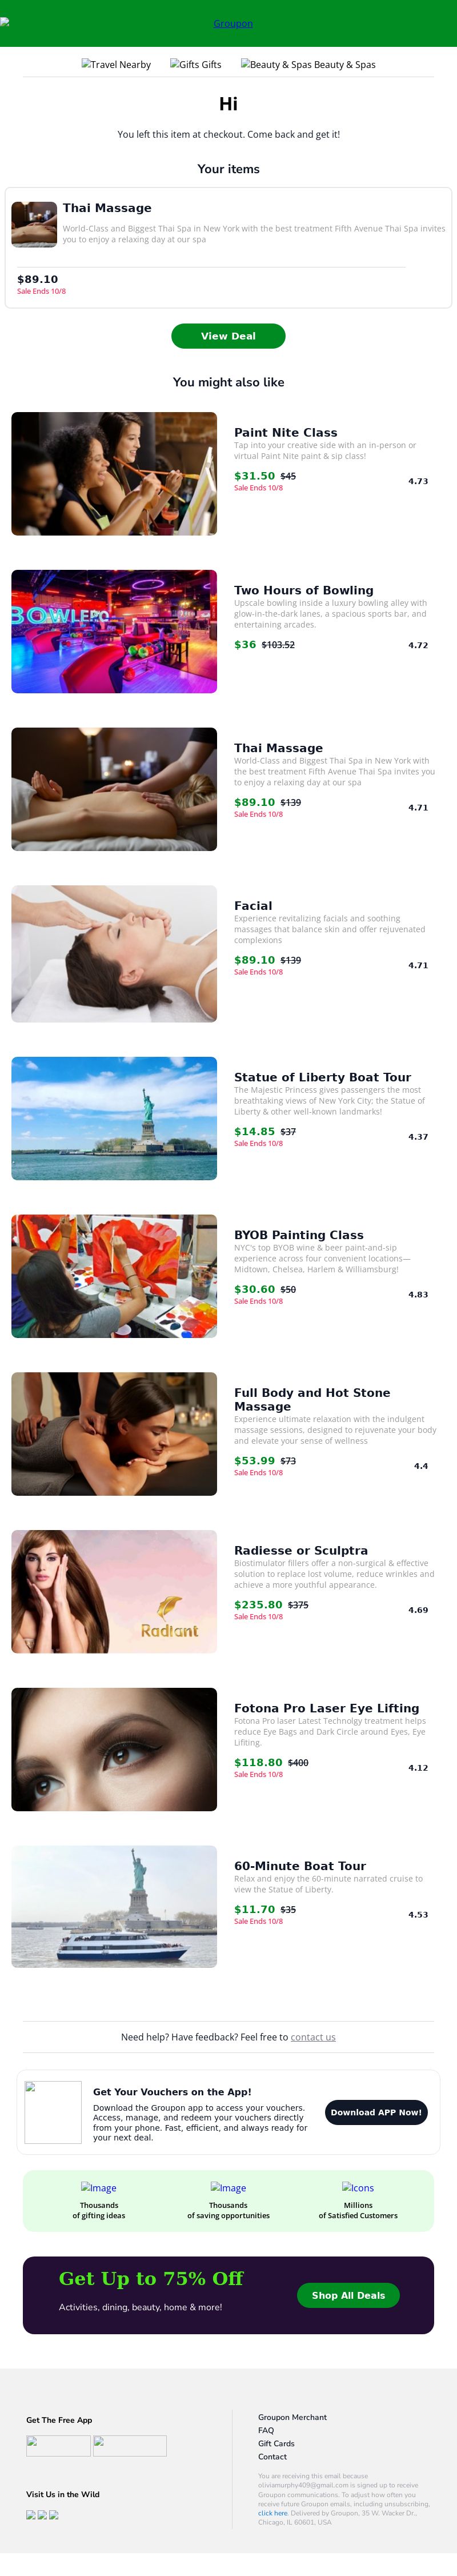Screen dimensions: 457x2576
Task: Open the Paint Nite Class photo
Action: pyautogui.click(x=114, y=473)
